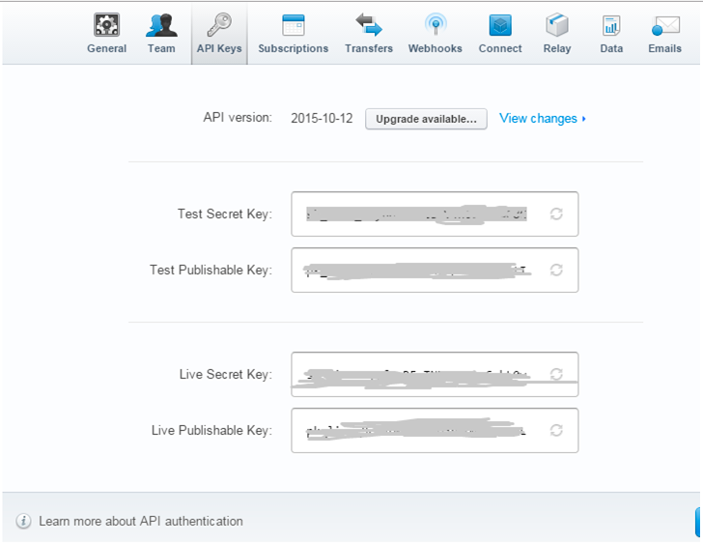Viewport: 703px width, 543px height.
Task: Open the Transfers arrows icon
Action: click(369, 25)
